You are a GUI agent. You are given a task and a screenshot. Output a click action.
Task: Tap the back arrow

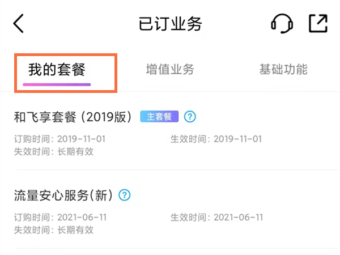point(19,24)
